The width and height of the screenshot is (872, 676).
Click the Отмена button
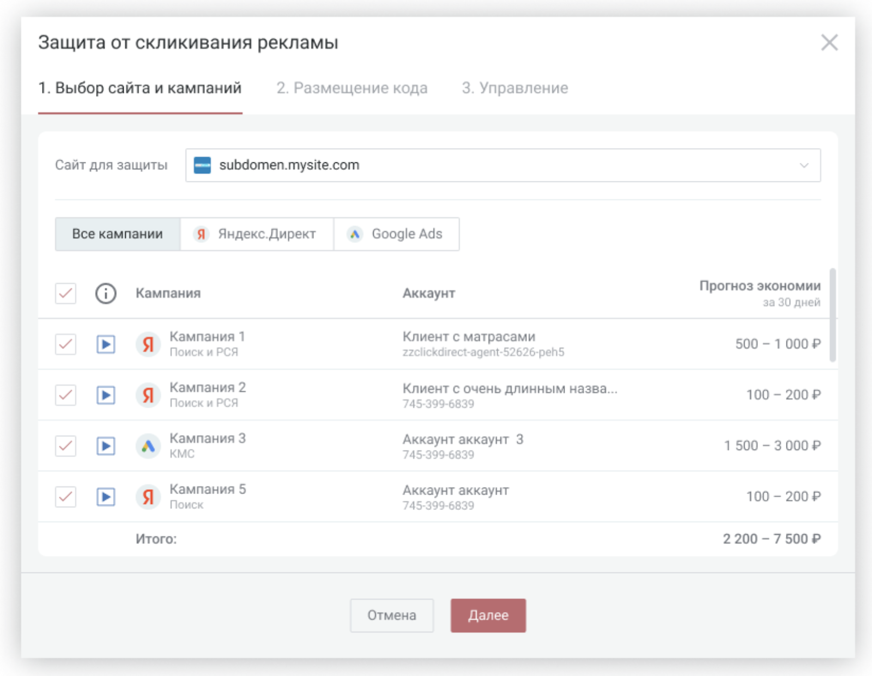click(392, 616)
